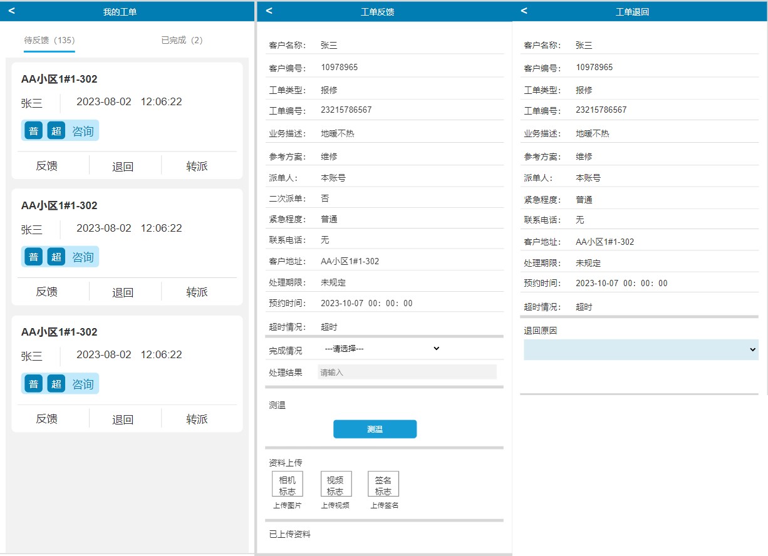Click 转派 on the first work order card
768x556 pixels.
tap(197, 166)
